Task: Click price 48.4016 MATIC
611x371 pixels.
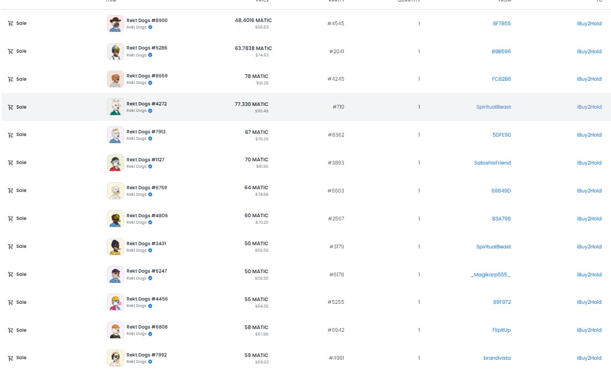Action: tap(253, 20)
